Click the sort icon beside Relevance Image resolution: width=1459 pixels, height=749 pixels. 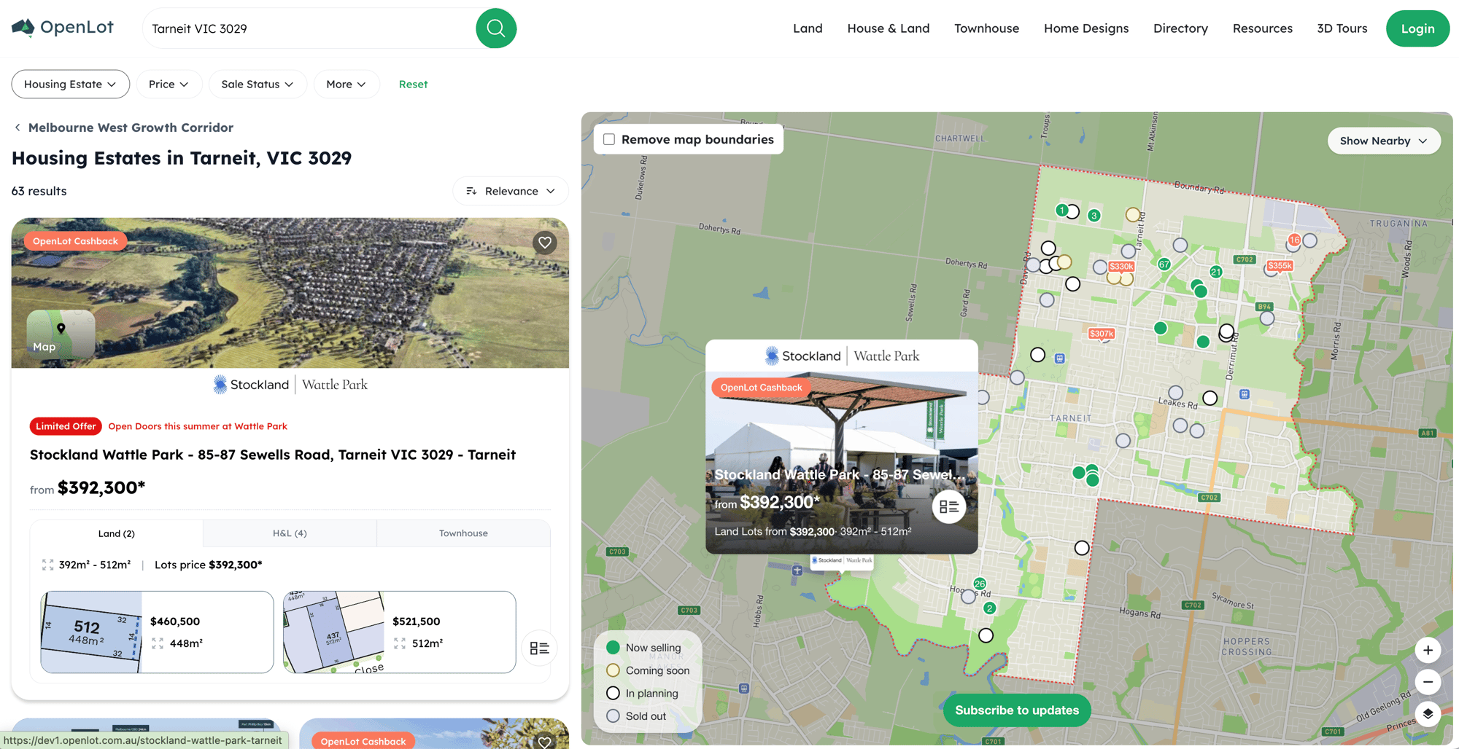pos(471,191)
